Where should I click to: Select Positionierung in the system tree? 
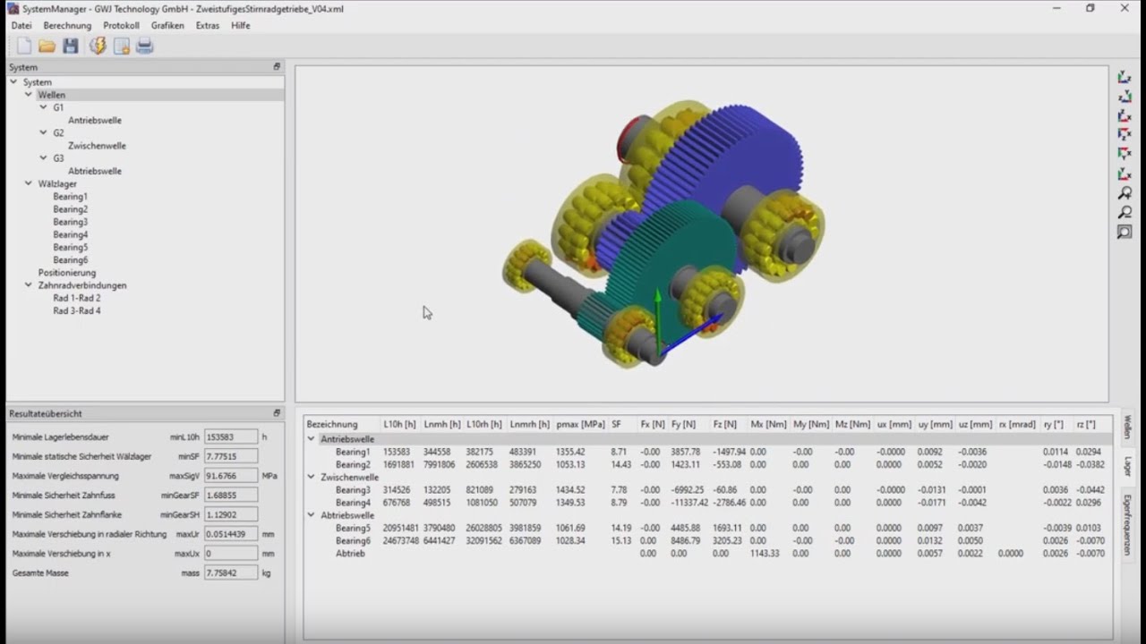point(67,273)
